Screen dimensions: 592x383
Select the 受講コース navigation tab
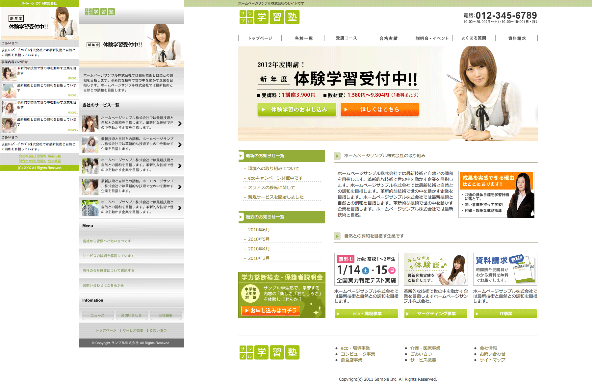[346, 38]
